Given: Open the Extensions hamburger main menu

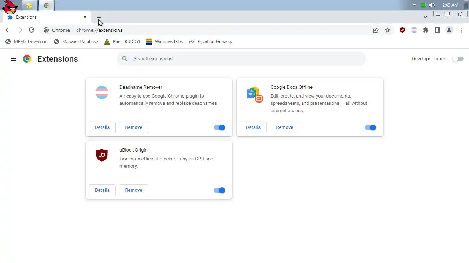Looking at the screenshot, I should pos(14,59).
